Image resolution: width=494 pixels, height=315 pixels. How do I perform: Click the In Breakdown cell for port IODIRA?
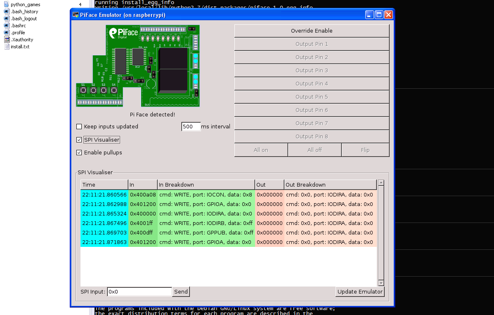(x=206, y=214)
